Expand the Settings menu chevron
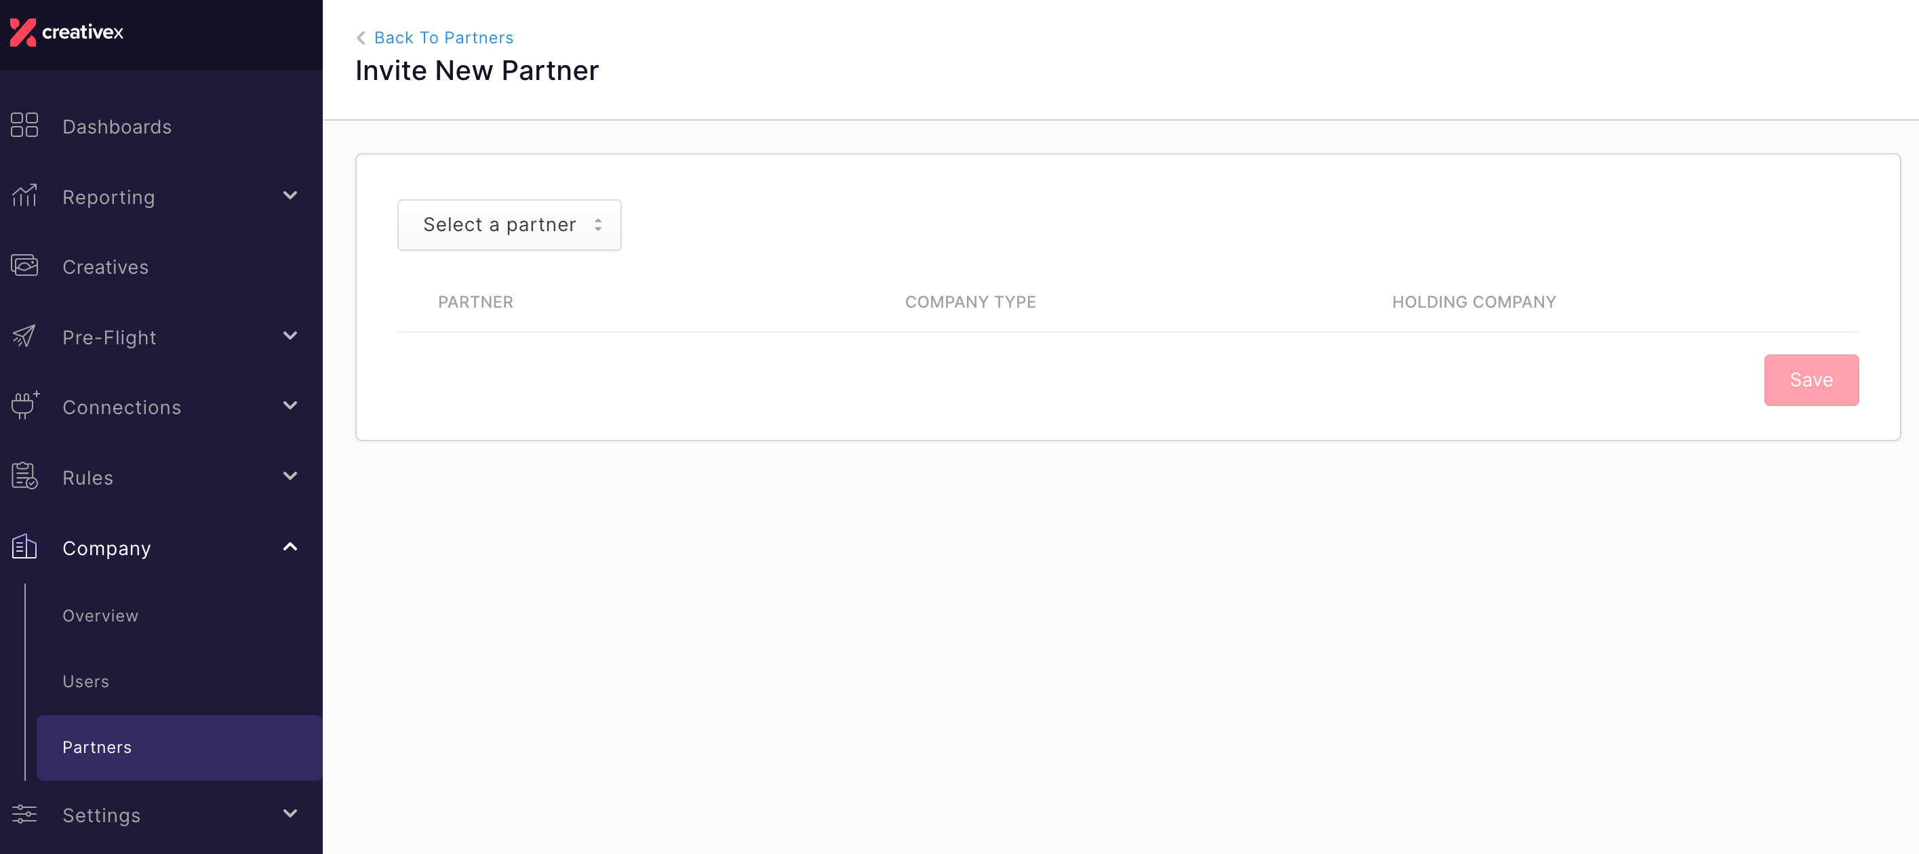 coord(290,814)
